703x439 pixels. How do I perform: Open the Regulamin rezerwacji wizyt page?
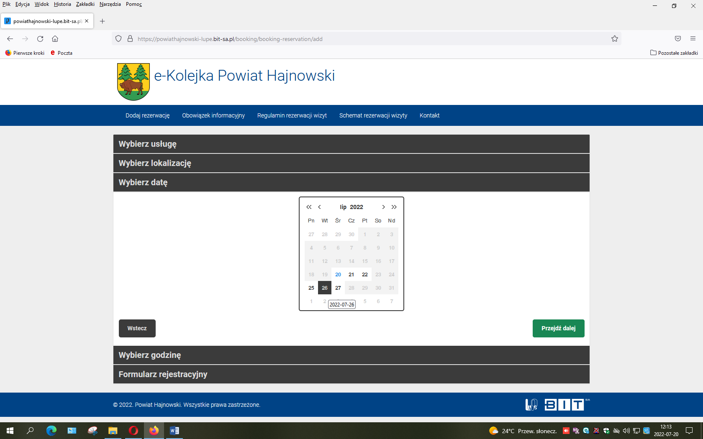pyautogui.click(x=292, y=115)
